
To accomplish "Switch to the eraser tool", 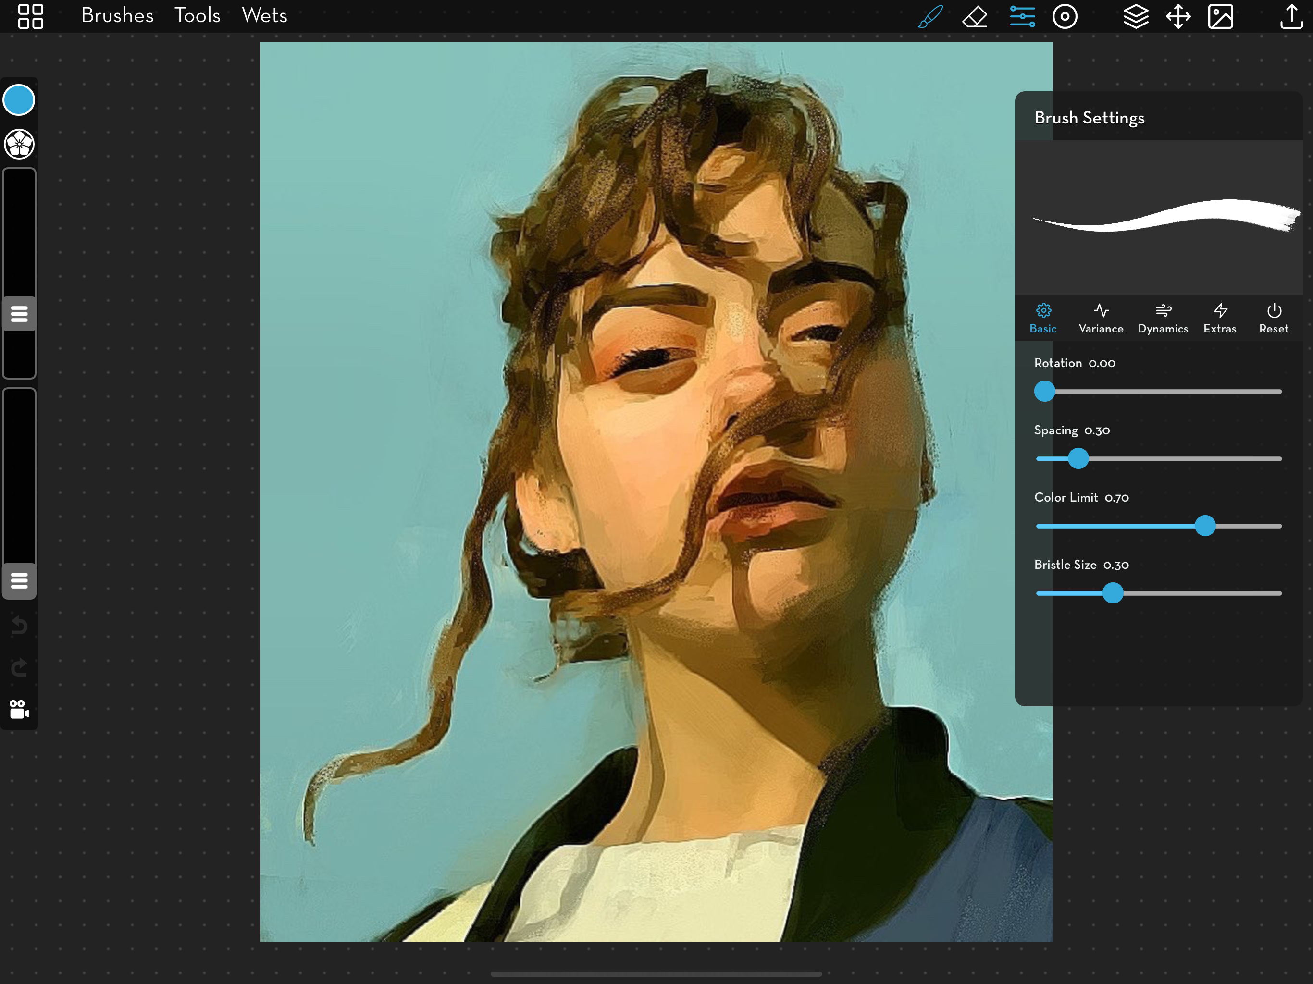I will coord(974,16).
